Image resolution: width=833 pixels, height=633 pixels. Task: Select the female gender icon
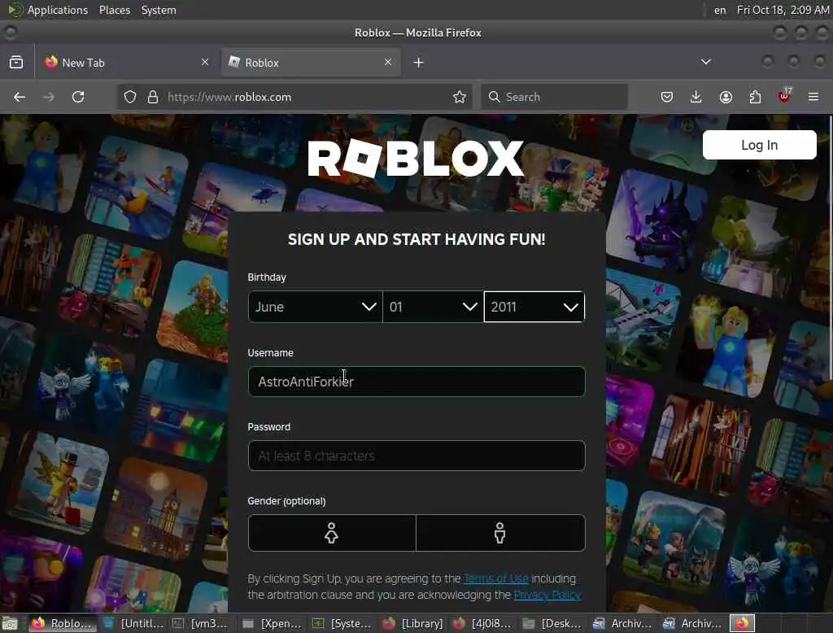(x=332, y=533)
